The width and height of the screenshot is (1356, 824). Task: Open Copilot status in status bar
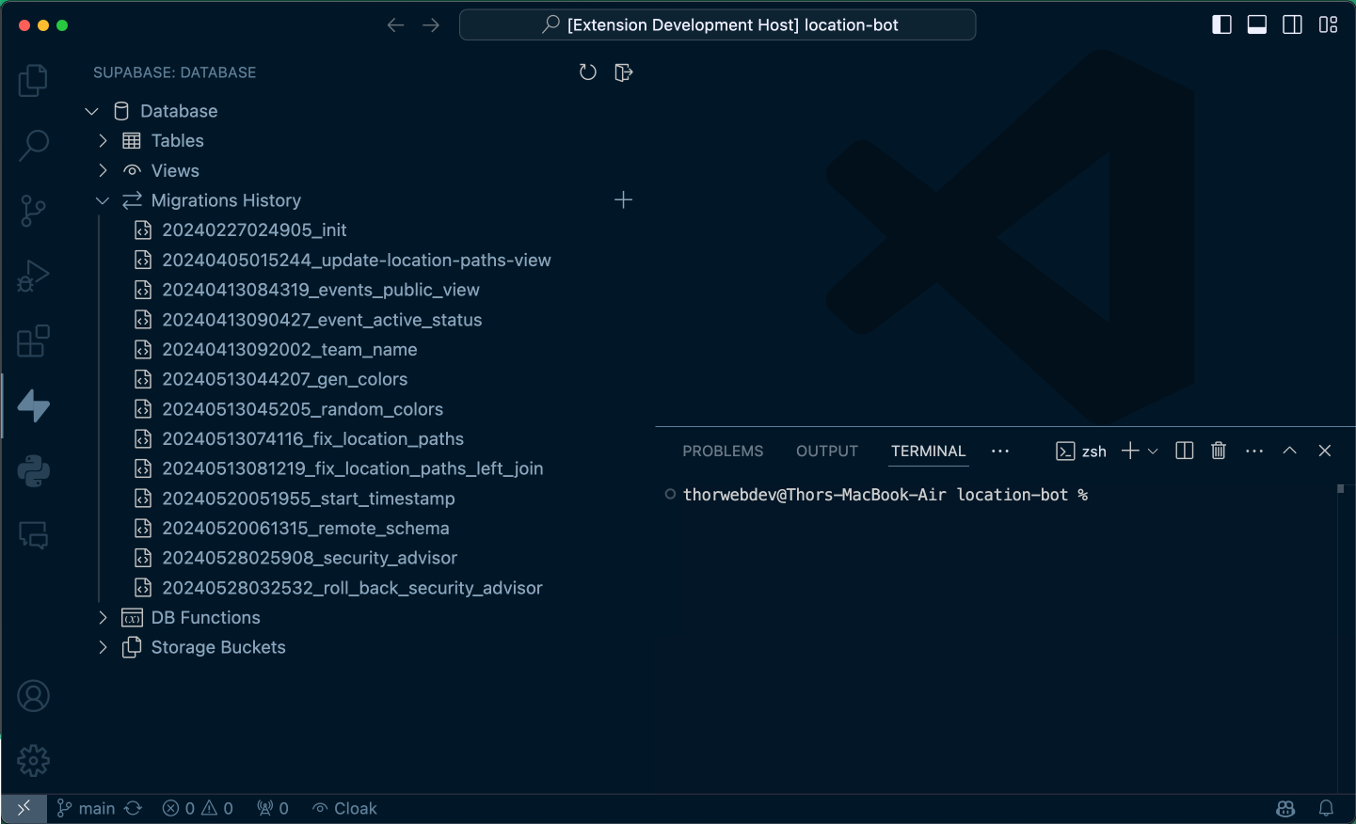(1285, 809)
